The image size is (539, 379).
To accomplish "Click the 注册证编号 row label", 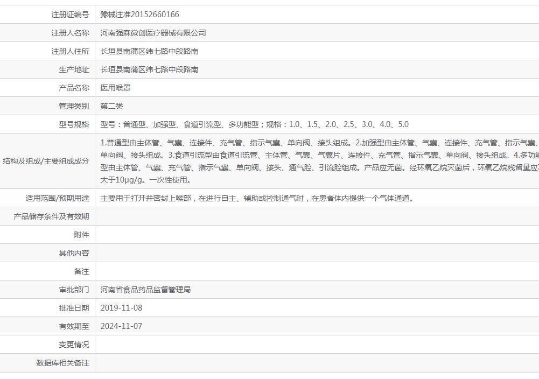I will point(70,15).
